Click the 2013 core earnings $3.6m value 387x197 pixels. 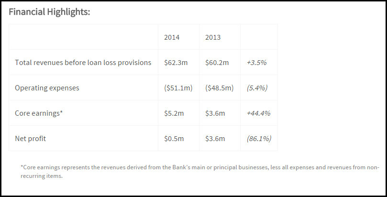tap(215, 113)
